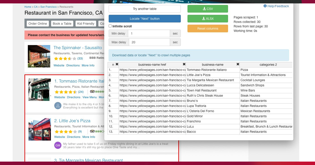Screen dimensions: 315x165
Task: Open Directions link for Tommaso Ristorante
Action: pos(74,97)
